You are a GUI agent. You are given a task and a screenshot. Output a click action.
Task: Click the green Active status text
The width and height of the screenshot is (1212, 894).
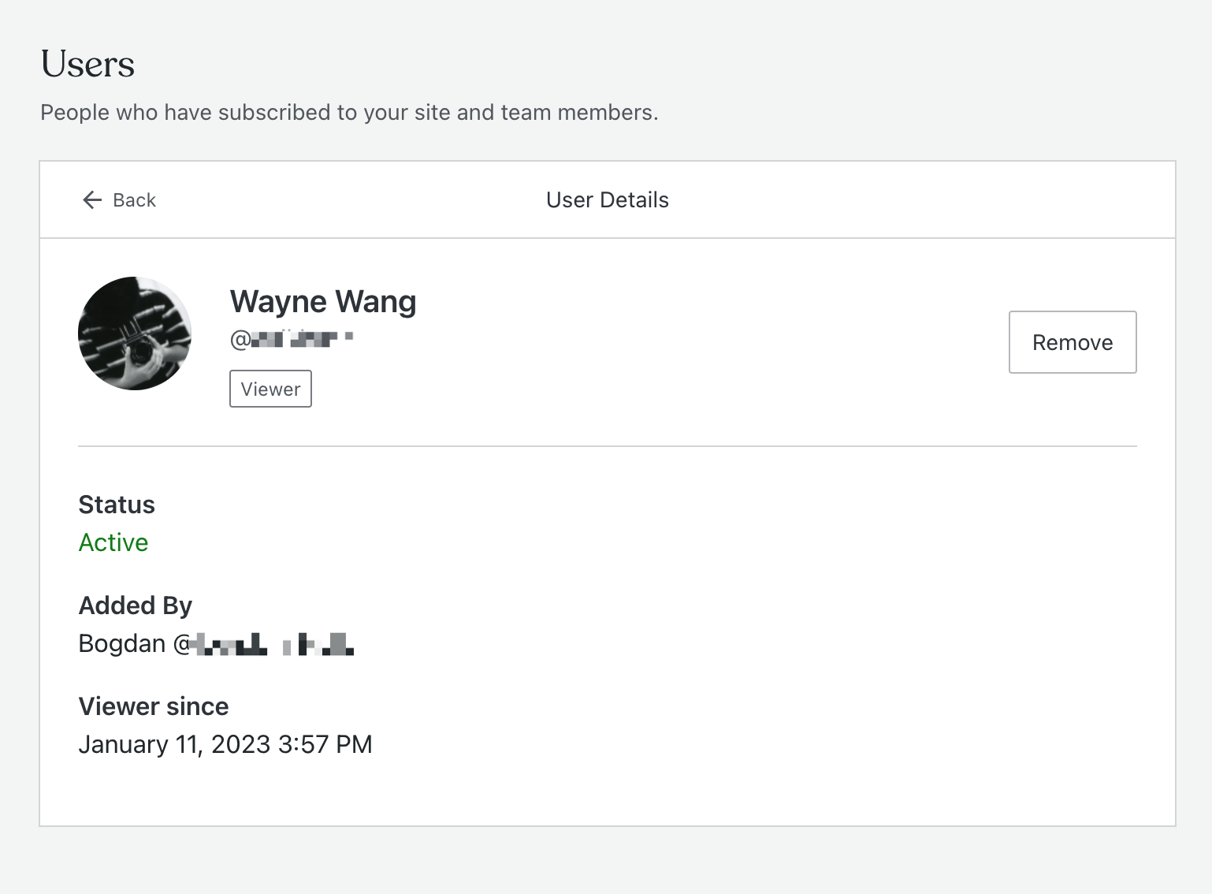[x=113, y=542]
